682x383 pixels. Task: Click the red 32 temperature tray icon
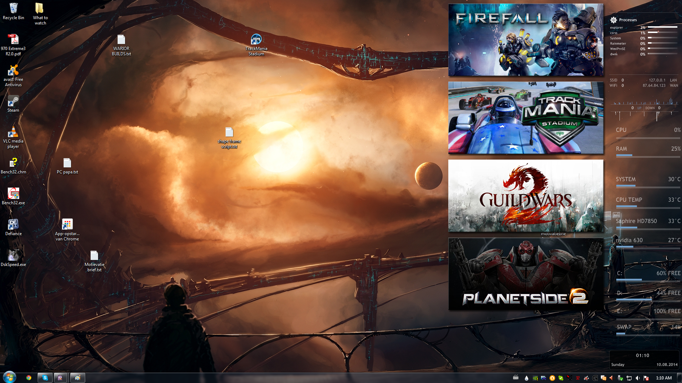pos(578,378)
